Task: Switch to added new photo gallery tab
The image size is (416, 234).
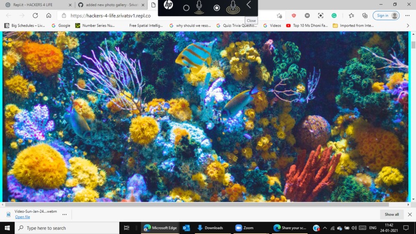Action: [110, 5]
